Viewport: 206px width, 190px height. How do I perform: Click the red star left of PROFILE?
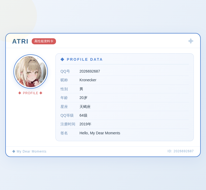(x=20, y=93)
